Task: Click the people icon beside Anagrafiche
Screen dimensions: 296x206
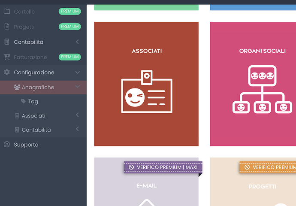Action: (17, 87)
